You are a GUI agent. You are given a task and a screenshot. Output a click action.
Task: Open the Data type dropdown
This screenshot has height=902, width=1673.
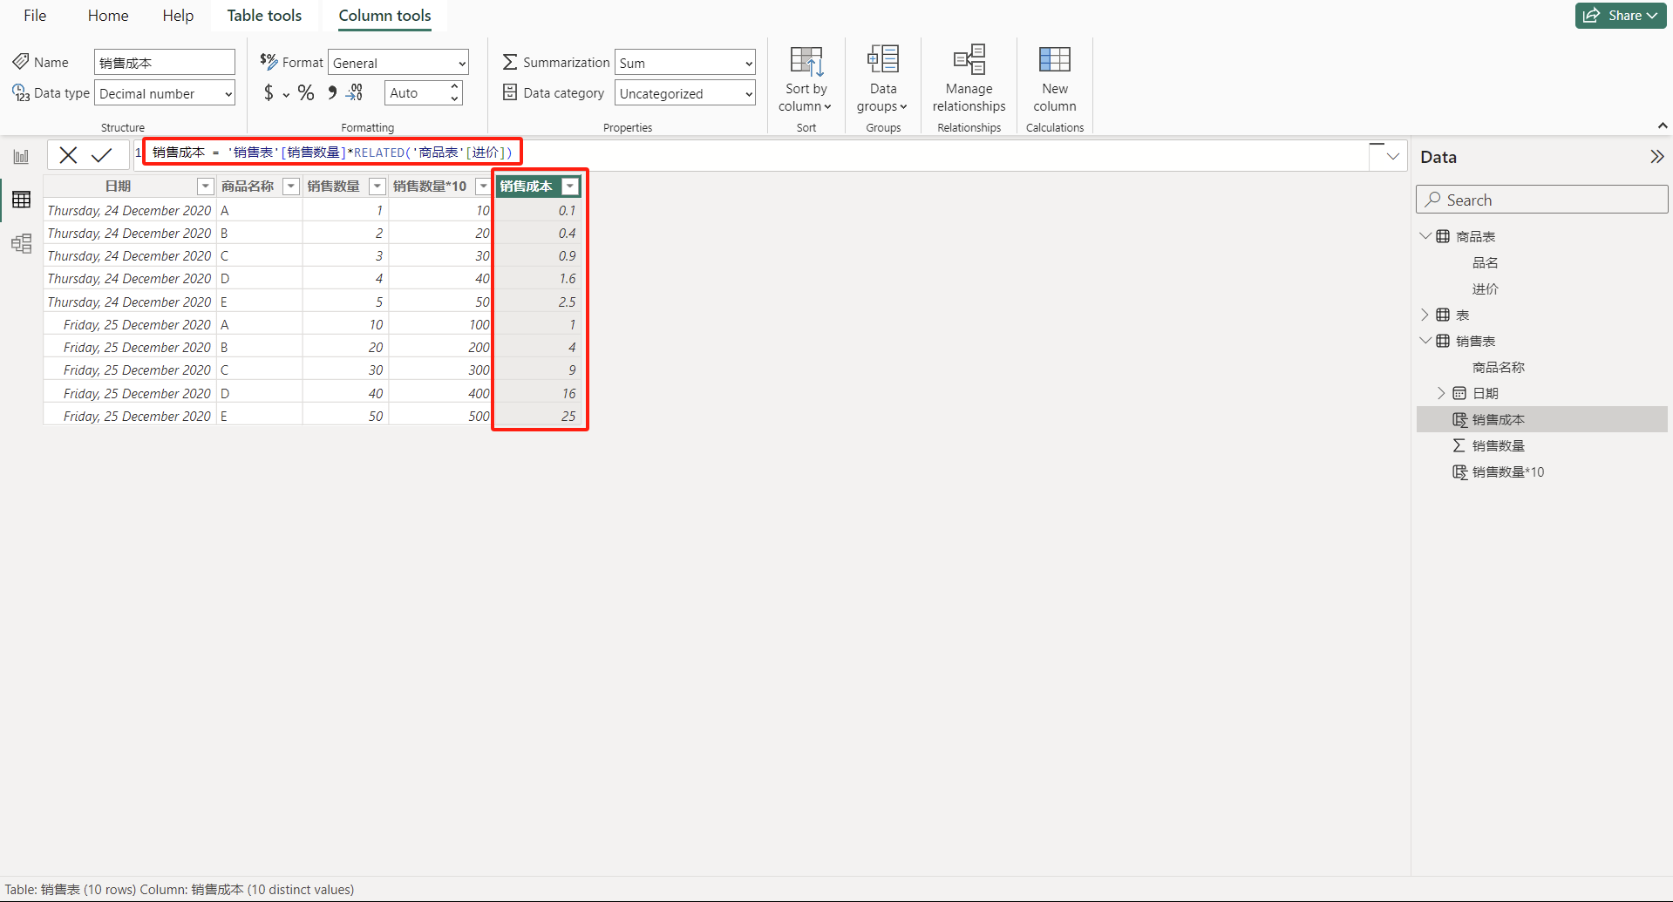[x=165, y=93]
